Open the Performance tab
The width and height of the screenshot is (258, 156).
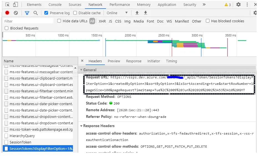[x=120, y=5]
